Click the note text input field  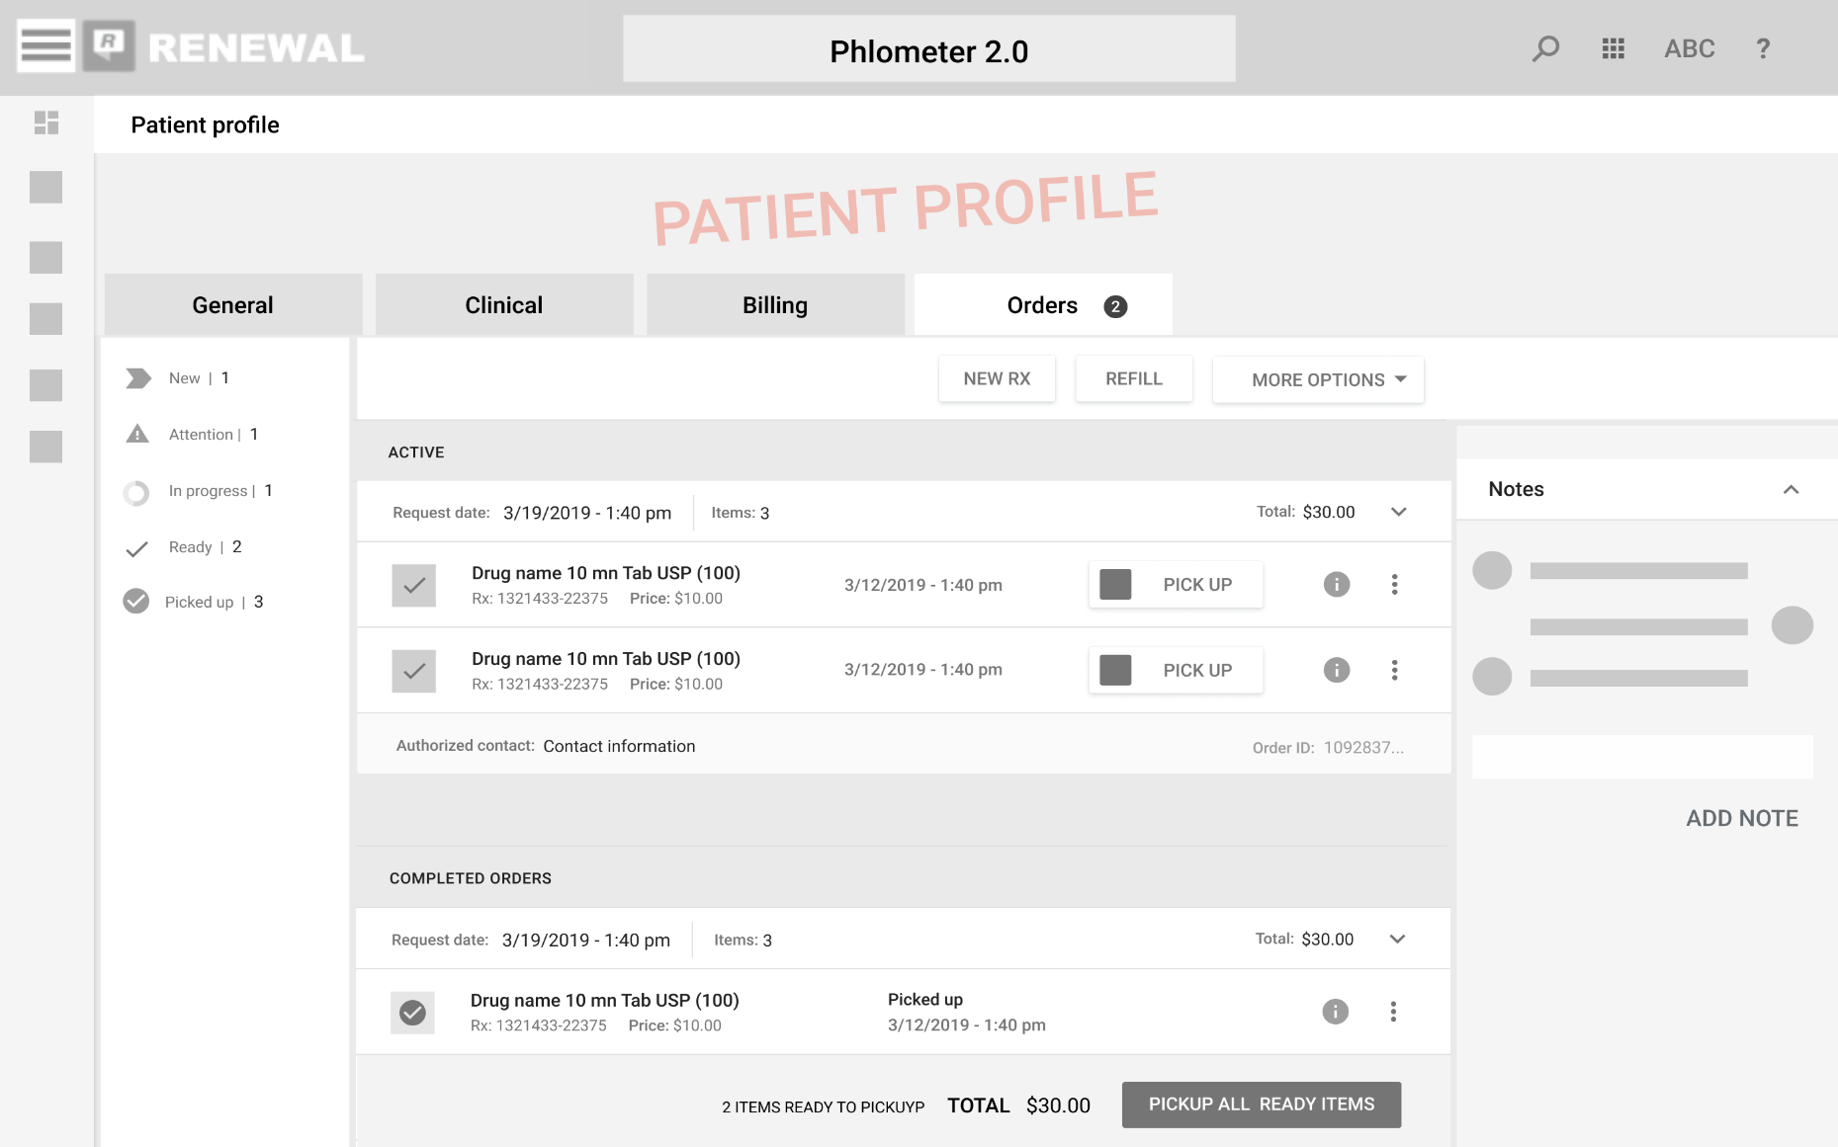pyautogui.click(x=1641, y=757)
